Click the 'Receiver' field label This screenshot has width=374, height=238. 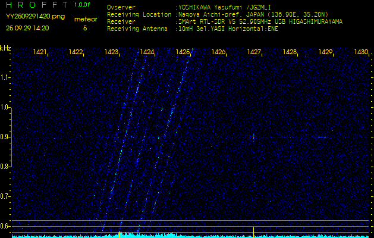pos(121,22)
